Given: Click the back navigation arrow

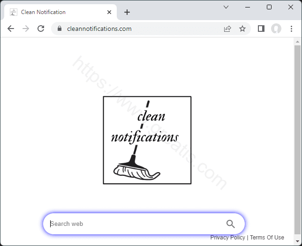Looking at the screenshot, I should point(11,29).
